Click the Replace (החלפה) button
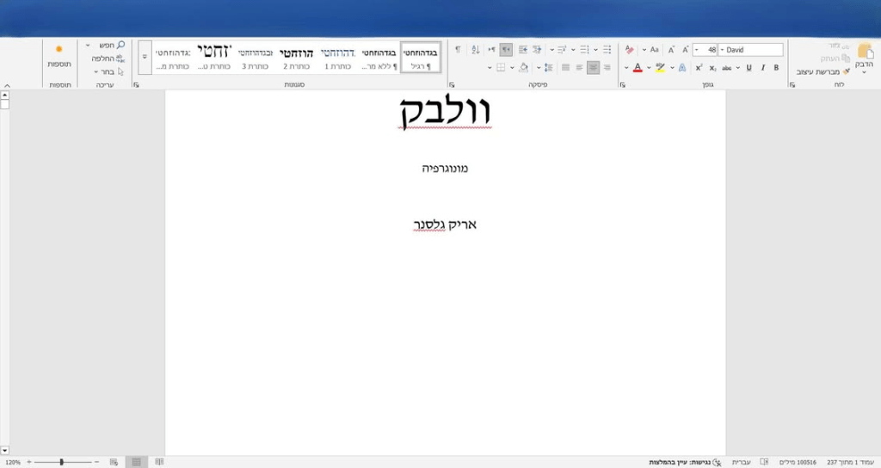The image size is (881, 468). 108,58
